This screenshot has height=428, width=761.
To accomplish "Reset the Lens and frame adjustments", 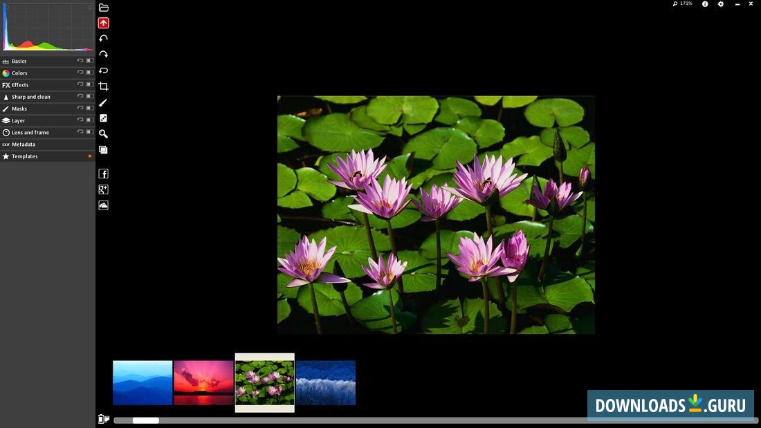I will (80, 132).
